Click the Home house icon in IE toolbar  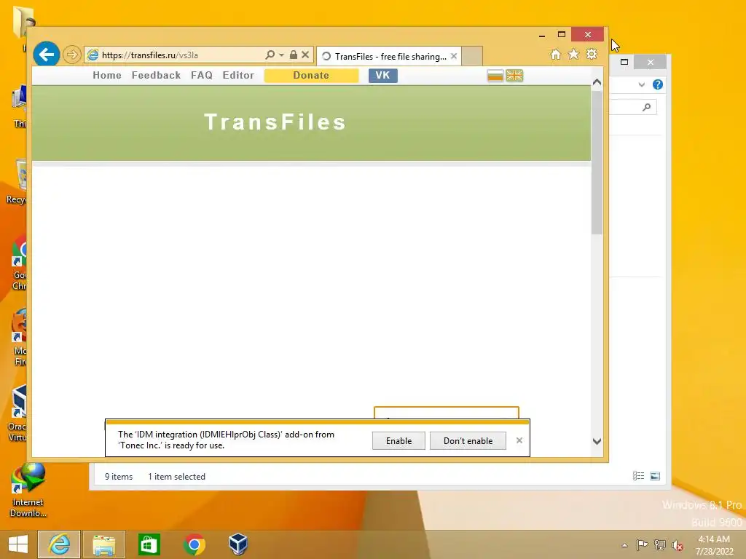(x=555, y=55)
